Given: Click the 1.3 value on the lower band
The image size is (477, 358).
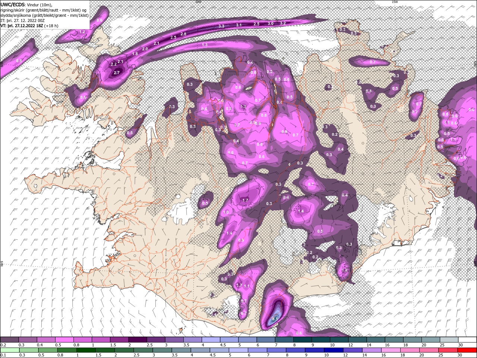Looking at the screenshot, I should (x=205, y=45).
